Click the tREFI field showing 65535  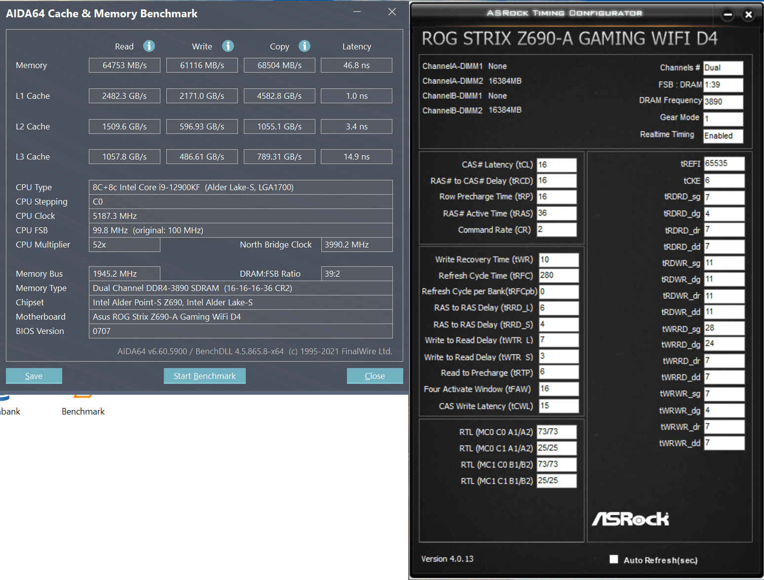(x=724, y=164)
